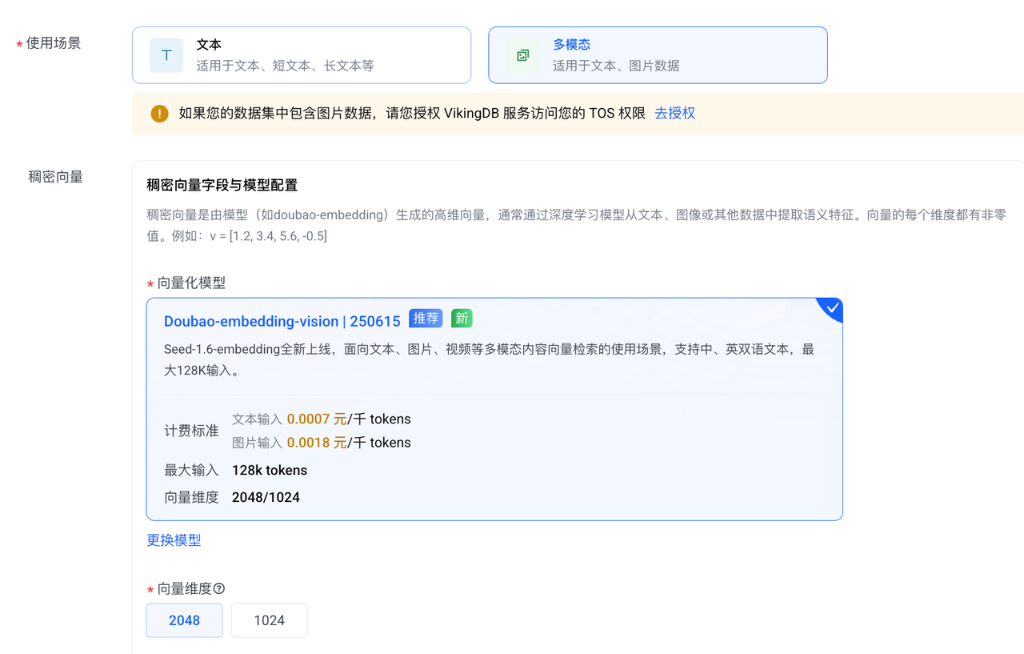Click the 计费标准 label
1024x654 pixels.
coord(191,431)
